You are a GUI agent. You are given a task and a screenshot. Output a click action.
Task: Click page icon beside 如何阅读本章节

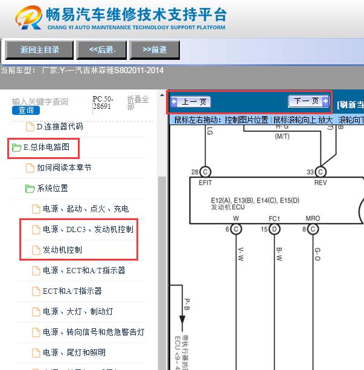30,168
